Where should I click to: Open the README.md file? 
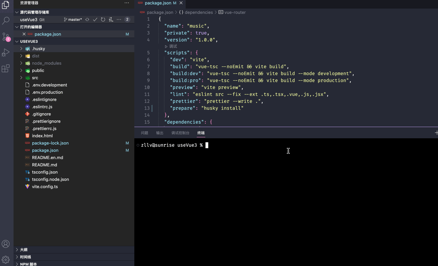coord(74,165)
